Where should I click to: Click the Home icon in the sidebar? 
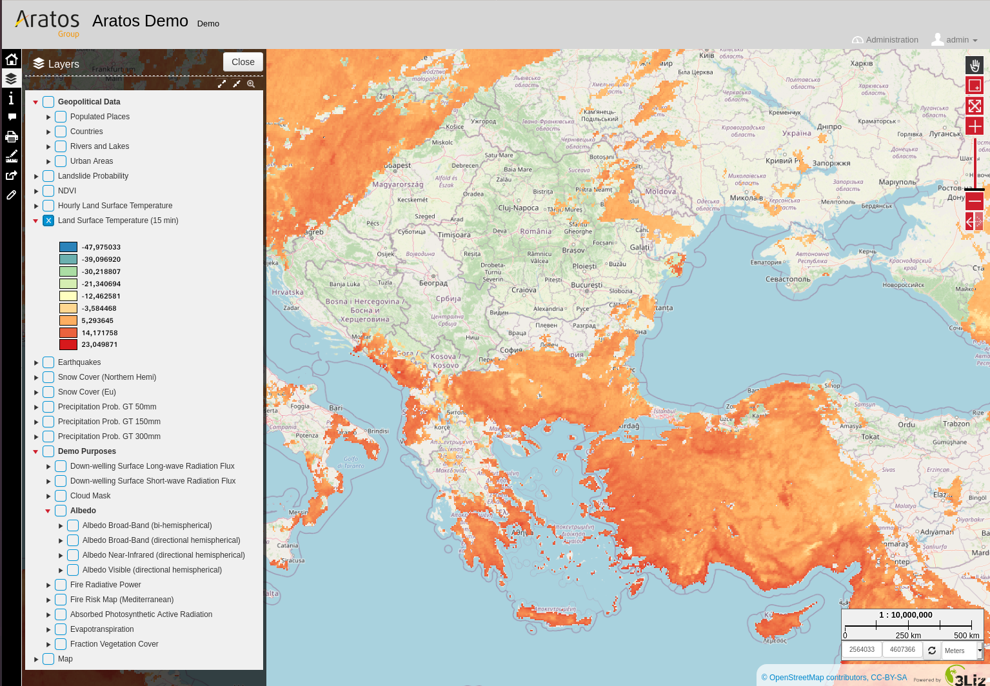[x=11, y=59]
